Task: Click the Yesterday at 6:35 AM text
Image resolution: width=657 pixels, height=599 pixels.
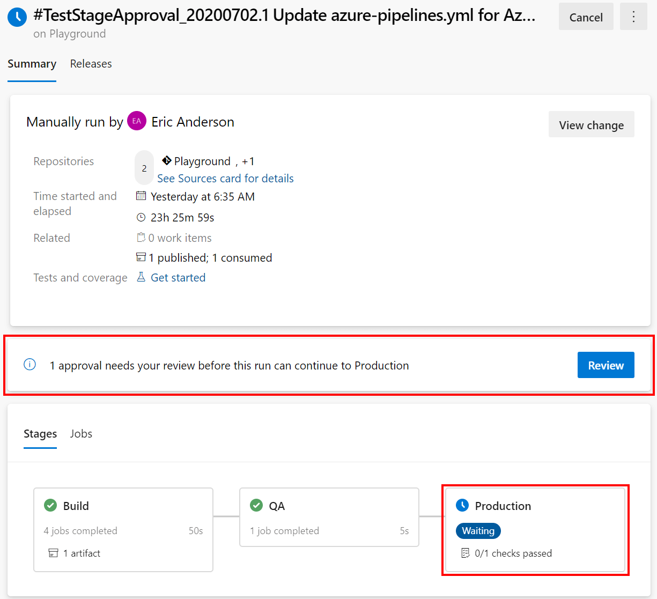Action: pos(203,196)
